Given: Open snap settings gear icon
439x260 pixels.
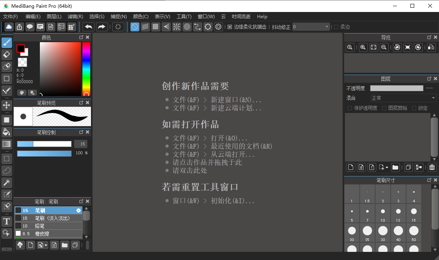Looking at the screenshot, I should [218, 27].
